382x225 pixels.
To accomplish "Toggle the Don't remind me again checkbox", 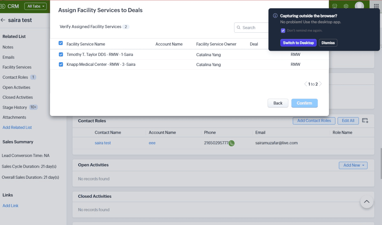I will (x=283, y=31).
